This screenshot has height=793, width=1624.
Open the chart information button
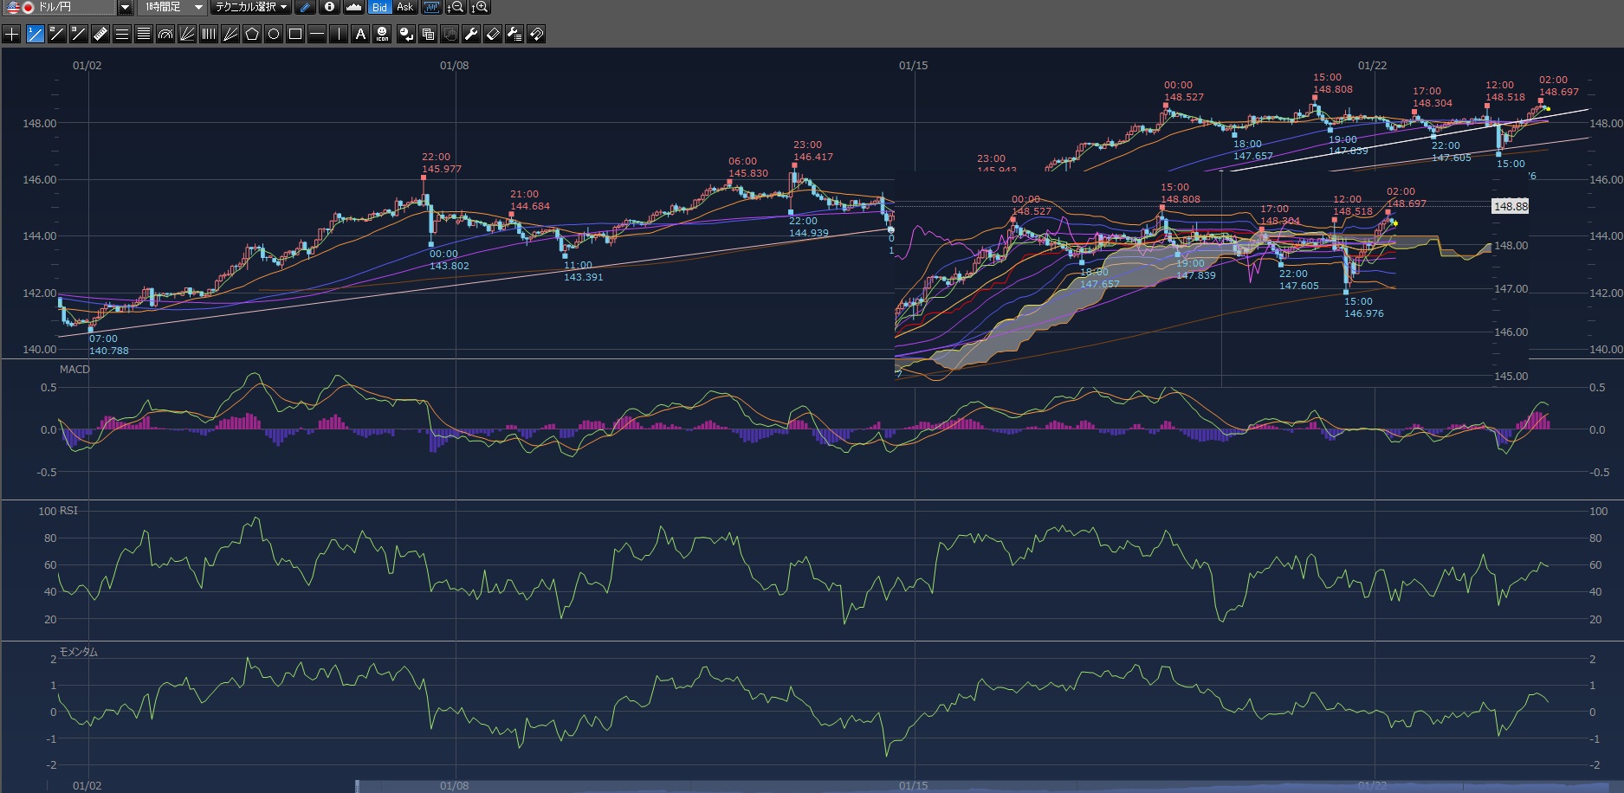click(x=329, y=8)
